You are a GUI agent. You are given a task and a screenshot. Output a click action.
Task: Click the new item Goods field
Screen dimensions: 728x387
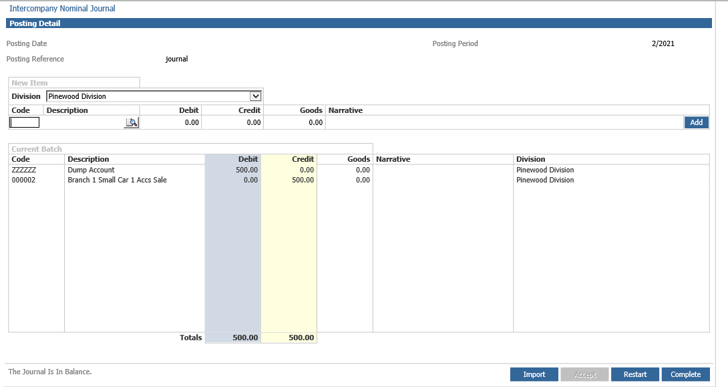(294, 122)
